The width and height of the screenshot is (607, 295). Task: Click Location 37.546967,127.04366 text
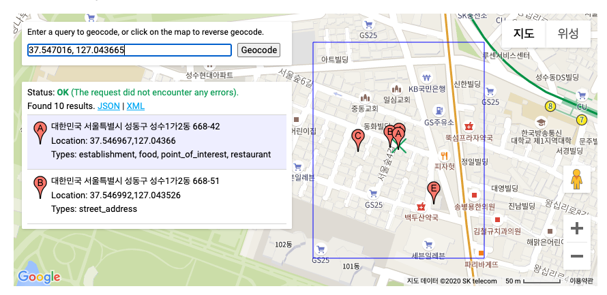[113, 141]
